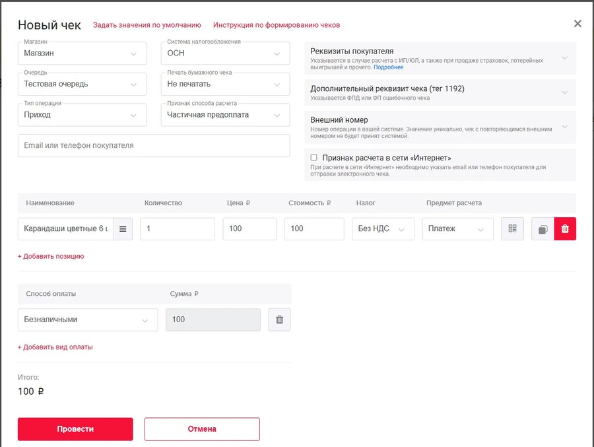Click Провести button
The height and width of the screenshot is (447, 594).
(x=75, y=429)
